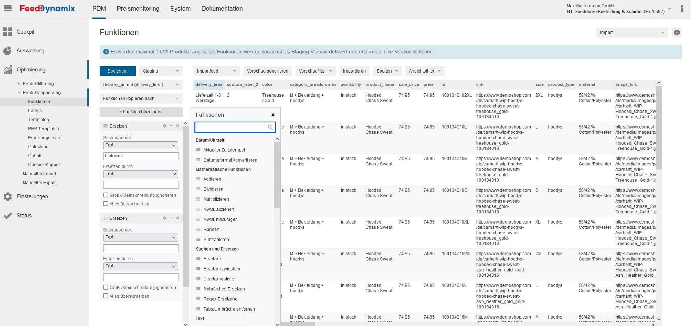Viewport: 691px width, 326px height.
Task: Toggle second Groß-/Kleinschreibung ignorieren checkbox
Action: (x=106, y=287)
